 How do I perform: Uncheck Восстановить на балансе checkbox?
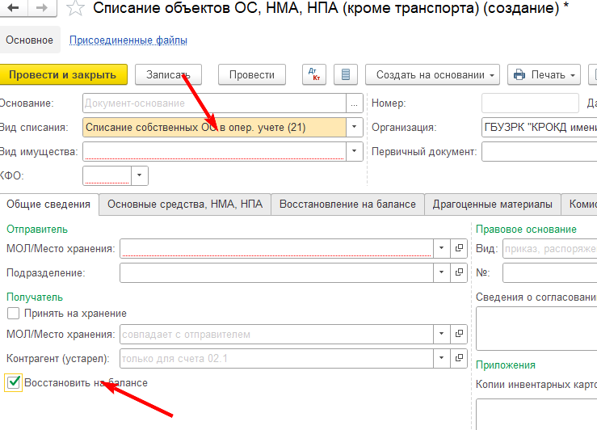pyautogui.click(x=13, y=382)
